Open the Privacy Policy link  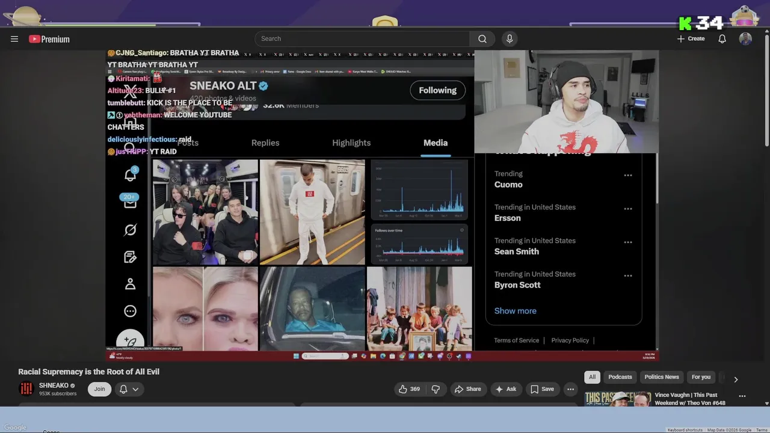coord(570,340)
